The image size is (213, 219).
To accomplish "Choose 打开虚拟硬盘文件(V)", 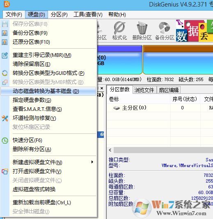I will click(x=48, y=172).
